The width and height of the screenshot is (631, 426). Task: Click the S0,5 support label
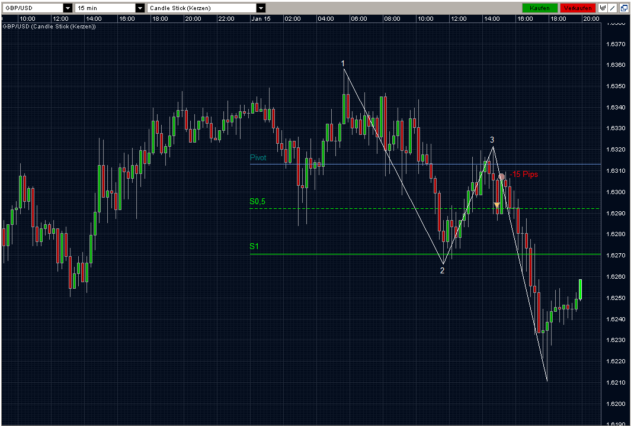click(258, 201)
